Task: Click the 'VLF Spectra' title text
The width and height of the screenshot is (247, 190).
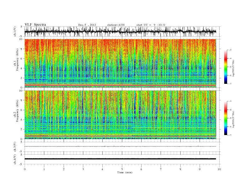Action: (35, 25)
